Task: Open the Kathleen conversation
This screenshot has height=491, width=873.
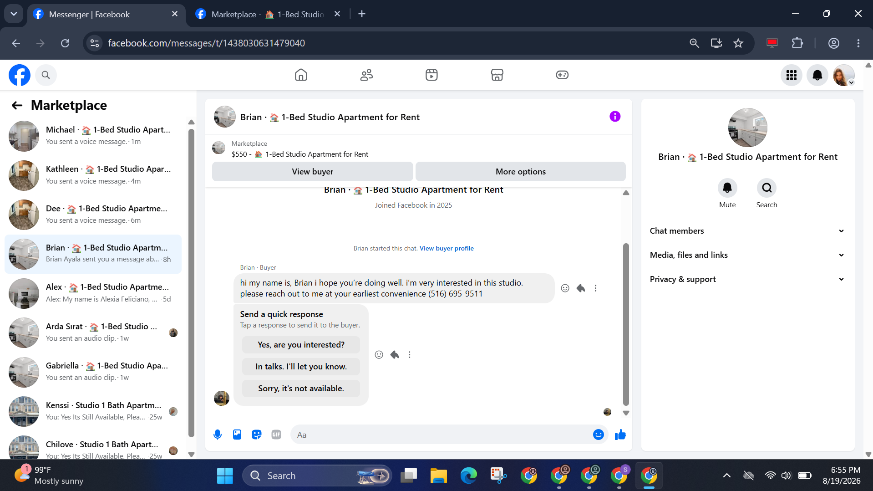Action: click(x=93, y=175)
